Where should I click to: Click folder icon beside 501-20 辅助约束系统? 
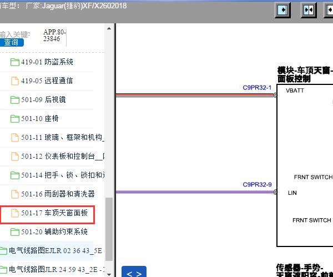coord(14,232)
